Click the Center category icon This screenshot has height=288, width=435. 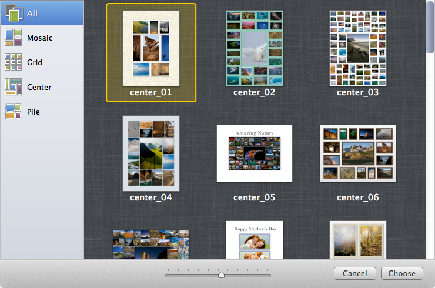(x=13, y=87)
